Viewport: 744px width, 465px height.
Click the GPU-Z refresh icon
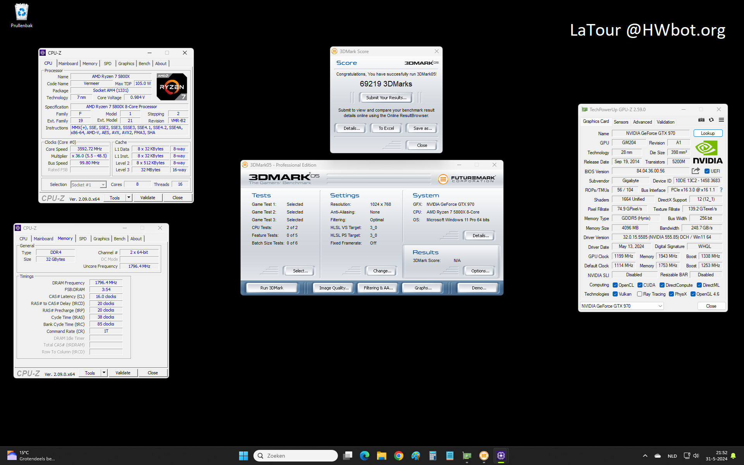(711, 120)
